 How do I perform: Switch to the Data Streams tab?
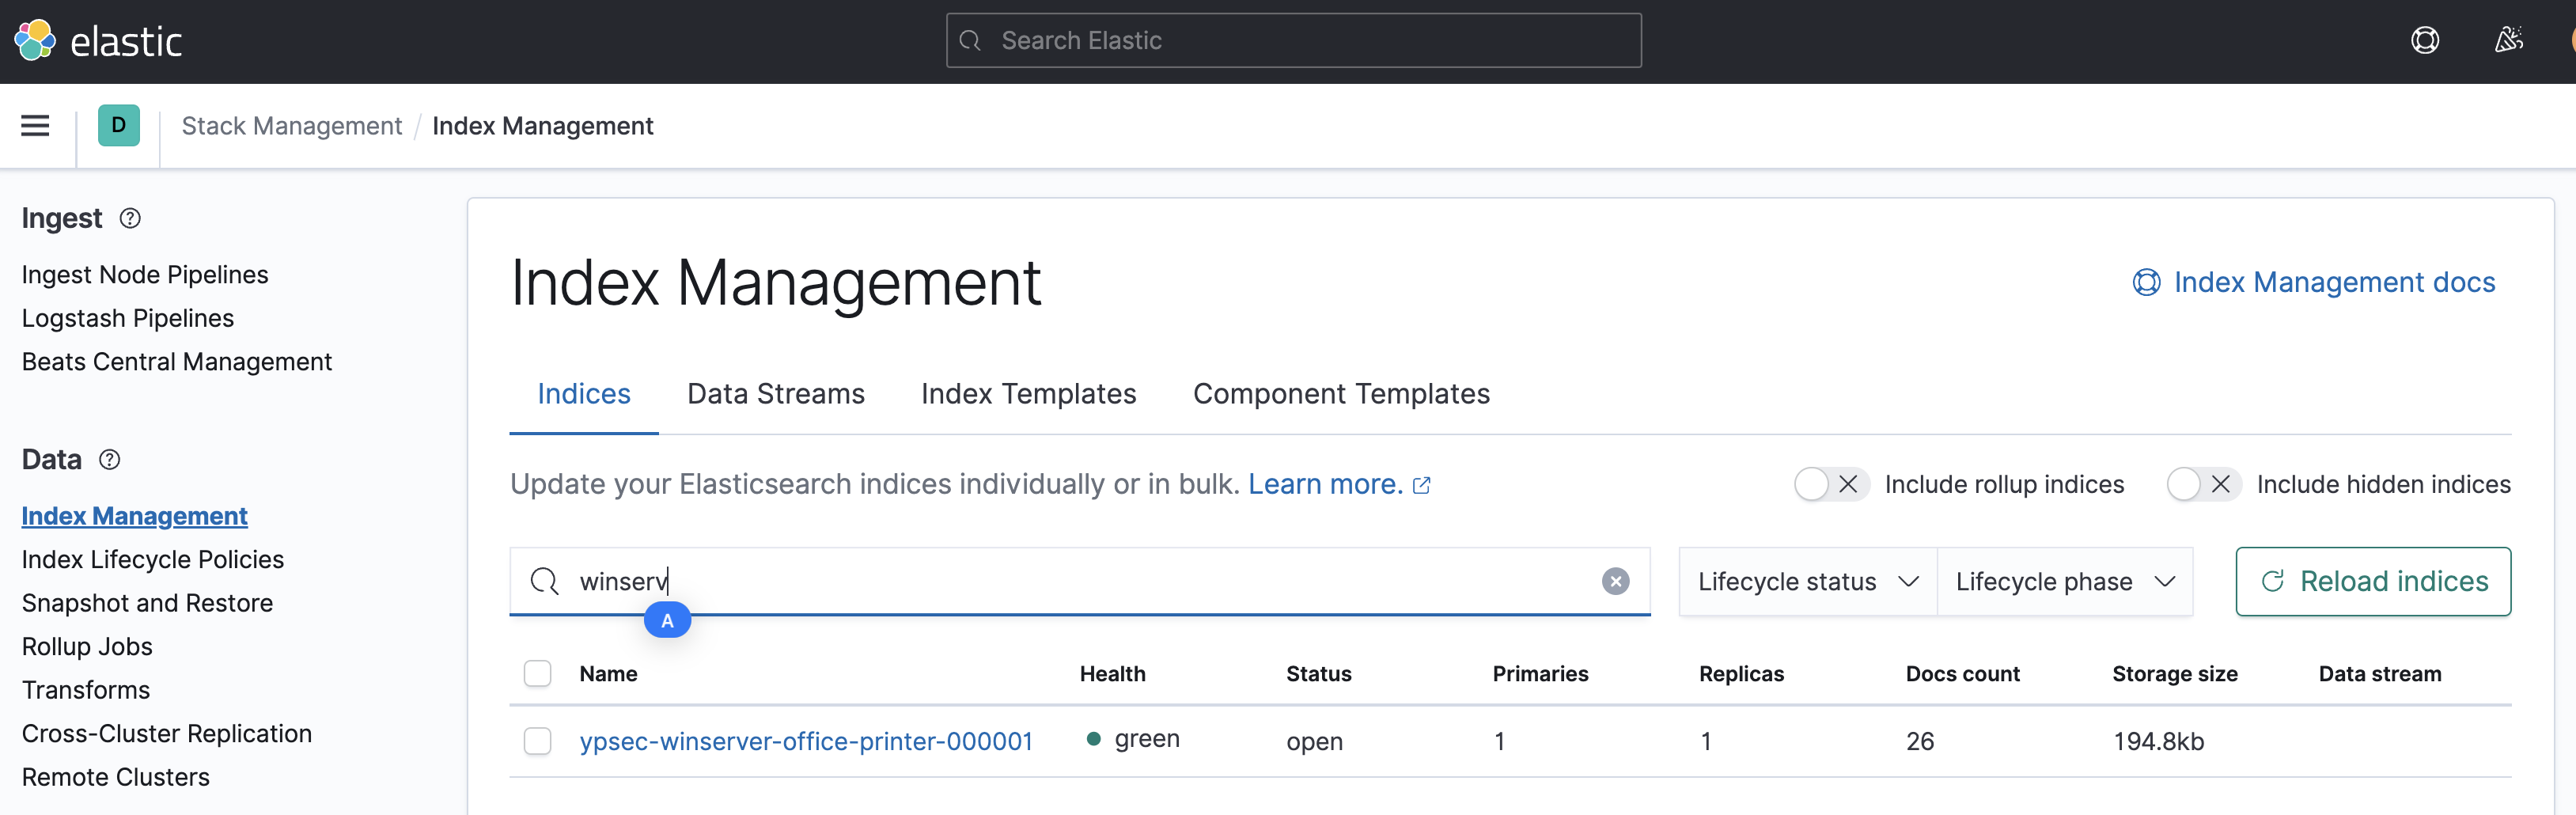(775, 394)
